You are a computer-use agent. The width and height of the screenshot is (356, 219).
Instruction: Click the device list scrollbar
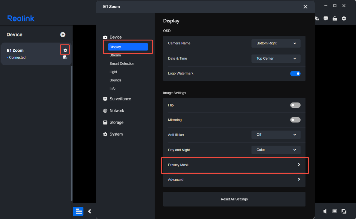click(72, 133)
